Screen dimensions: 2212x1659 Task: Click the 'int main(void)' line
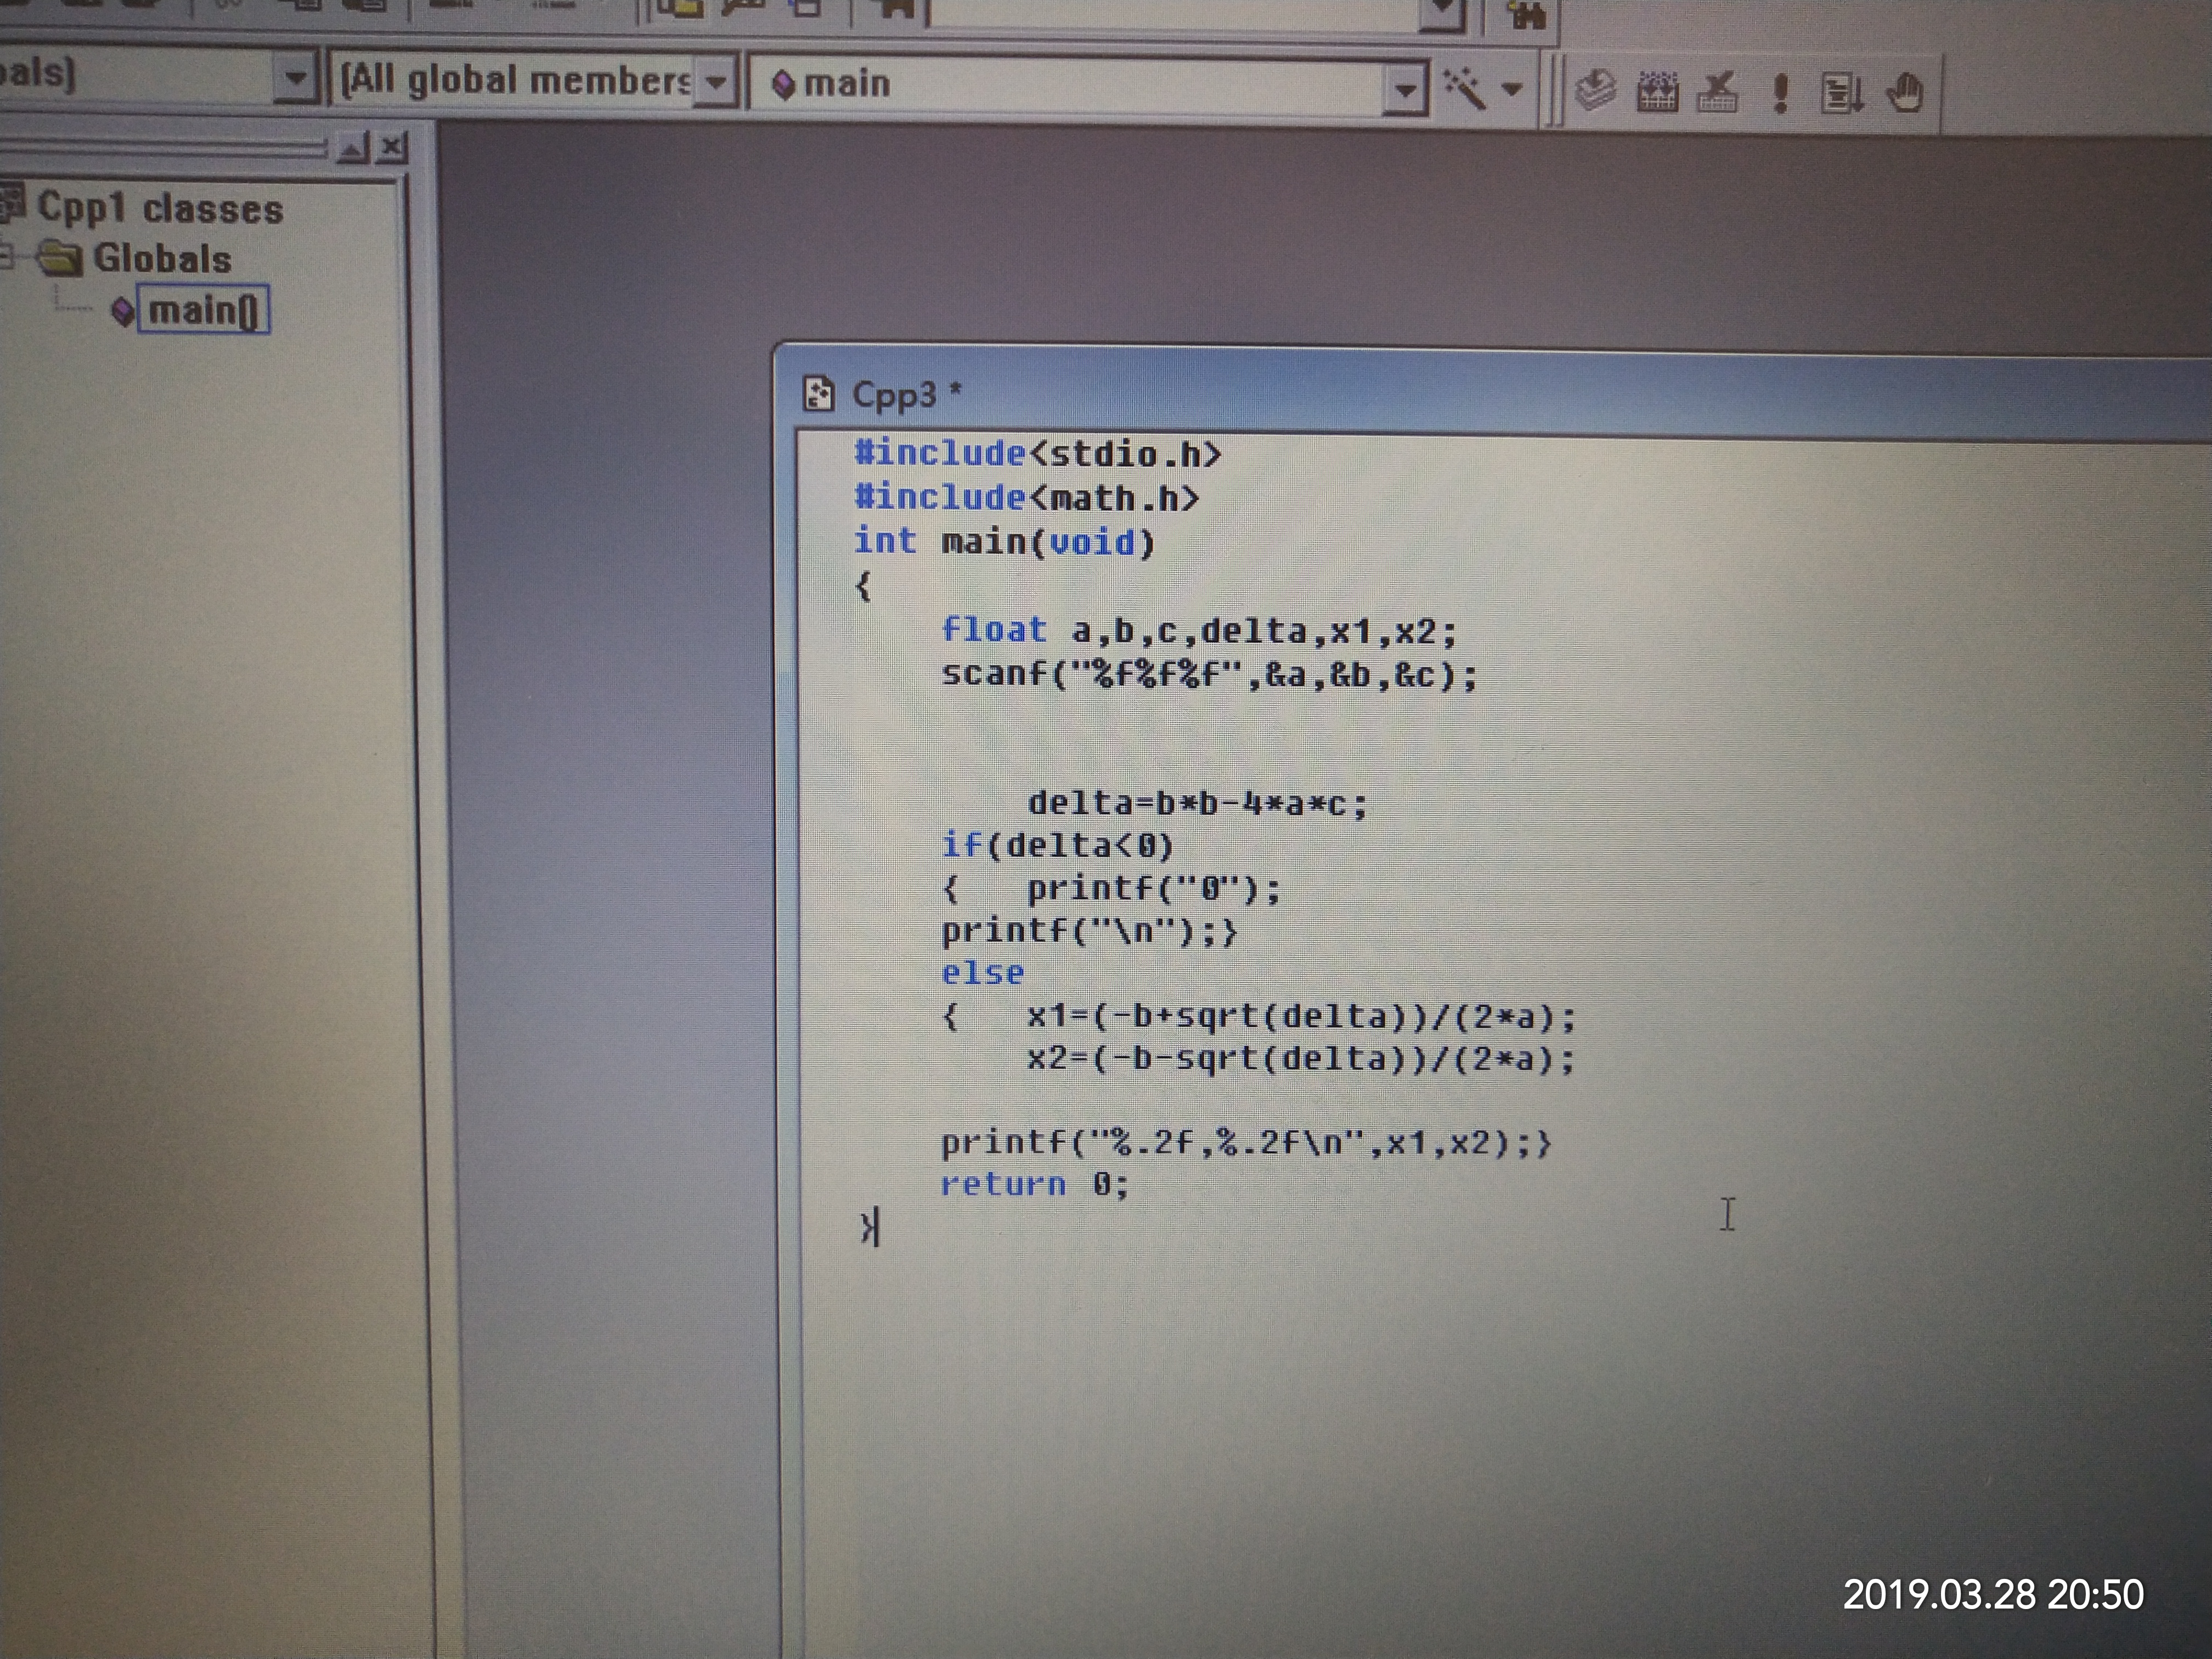point(1004,542)
